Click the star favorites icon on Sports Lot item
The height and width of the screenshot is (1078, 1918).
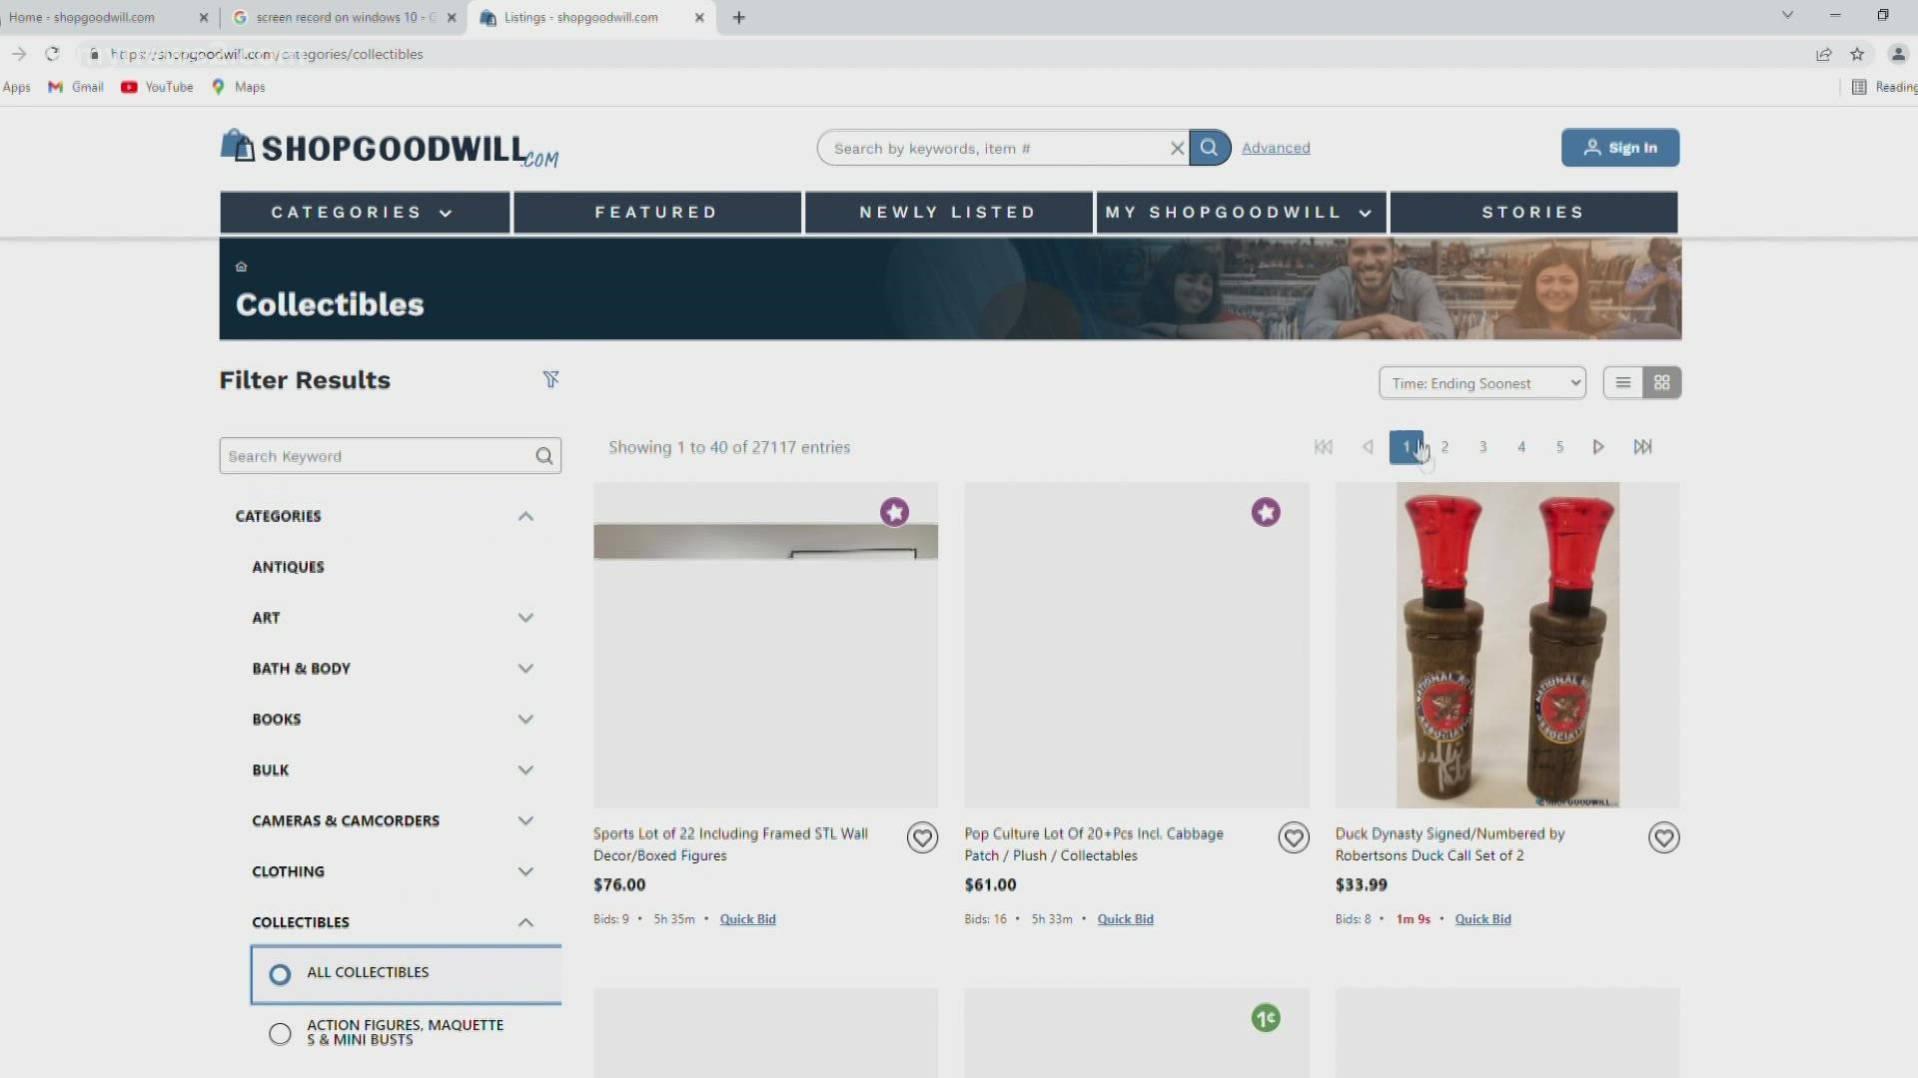tap(894, 511)
